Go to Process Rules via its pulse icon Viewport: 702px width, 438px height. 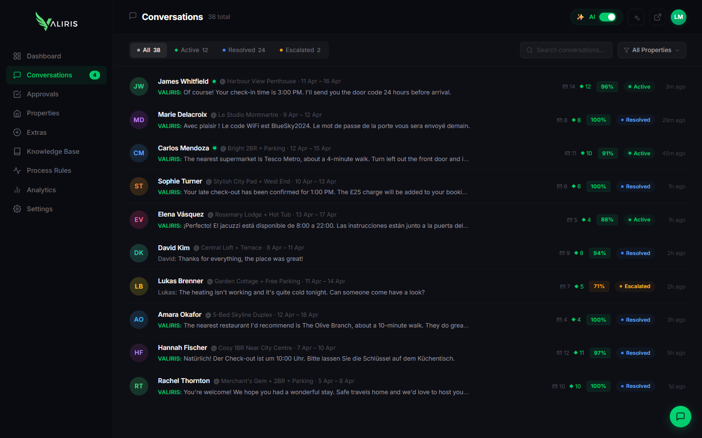(x=17, y=171)
